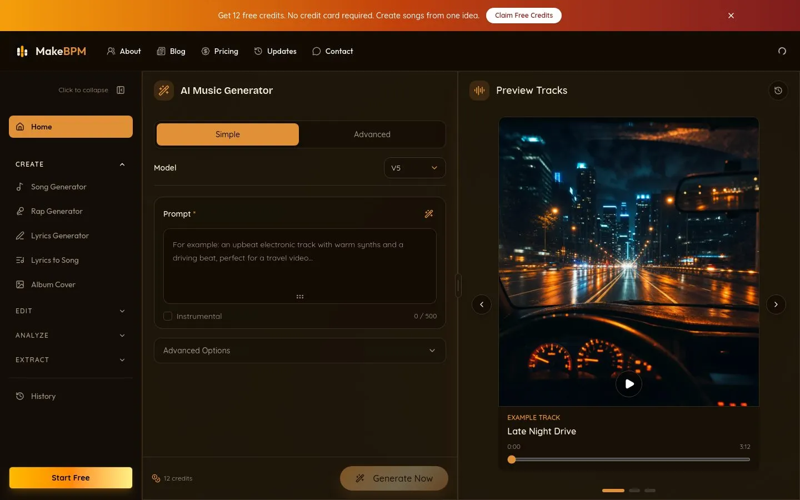This screenshot has width=800, height=500.
Task: Expand the Advanced Options section
Action: (299, 351)
